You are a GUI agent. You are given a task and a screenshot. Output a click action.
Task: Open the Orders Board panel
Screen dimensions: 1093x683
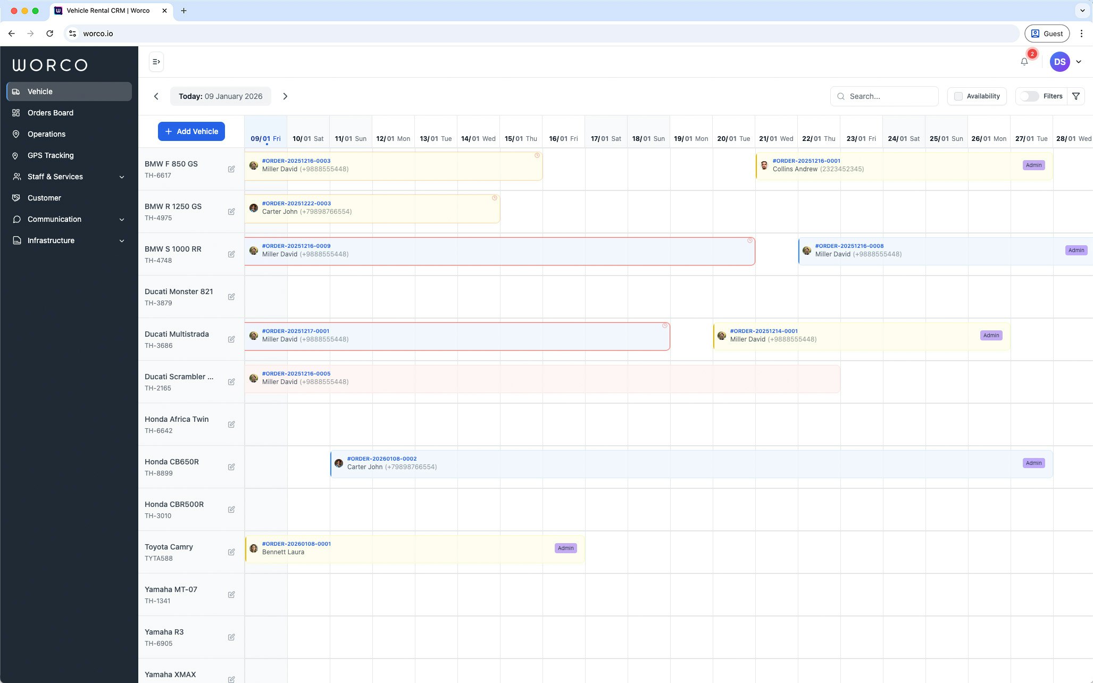click(x=51, y=112)
